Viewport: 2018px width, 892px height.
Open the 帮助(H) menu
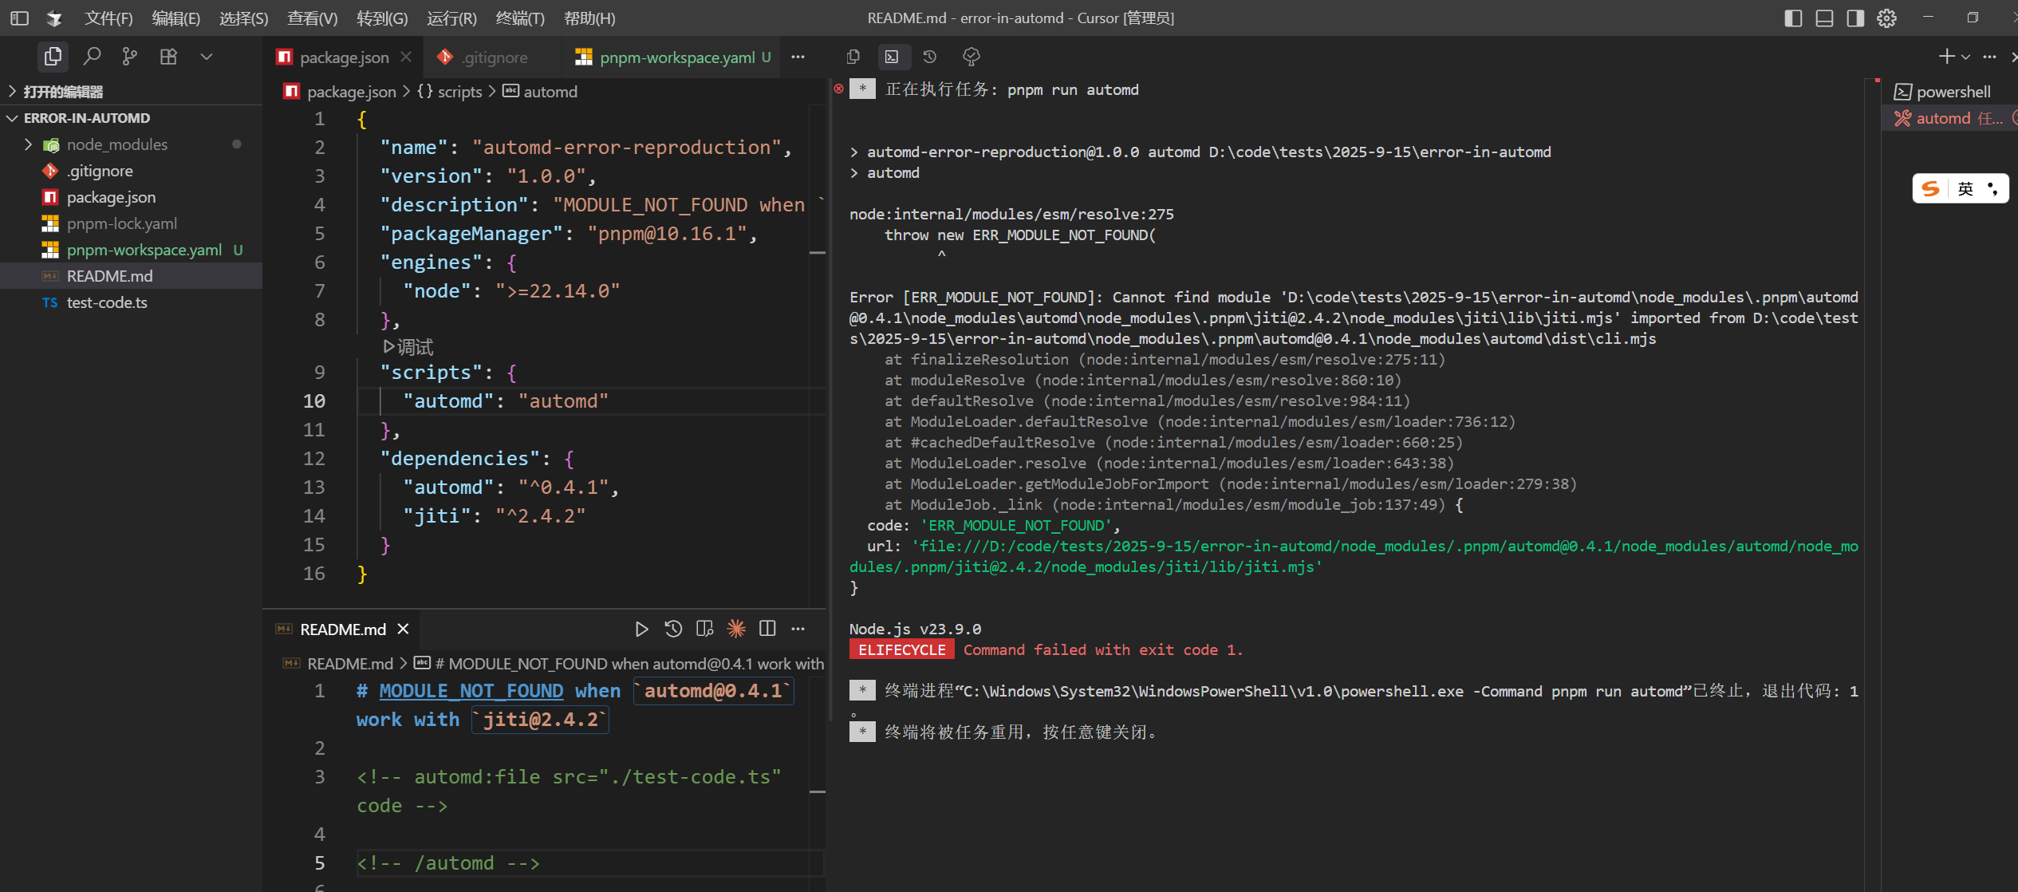pyautogui.click(x=589, y=18)
